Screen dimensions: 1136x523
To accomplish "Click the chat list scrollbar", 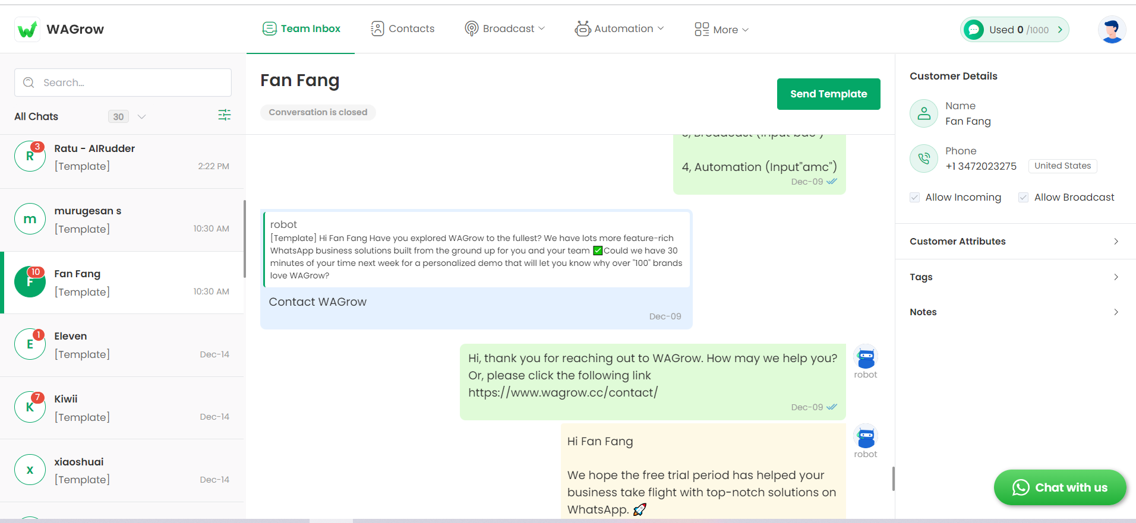I will [x=245, y=238].
